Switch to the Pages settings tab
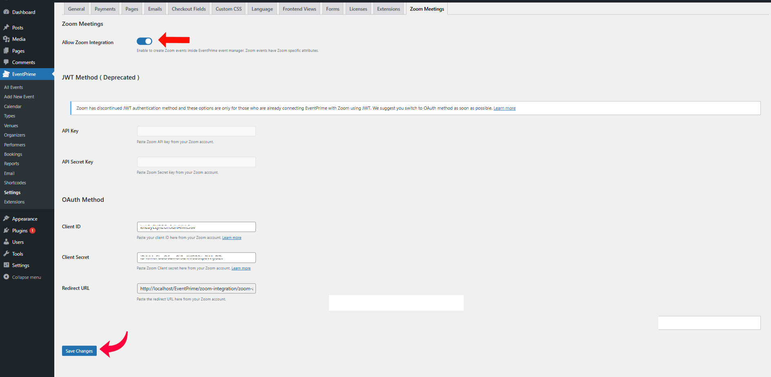Viewport: 771px width, 377px height. click(132, 9)
